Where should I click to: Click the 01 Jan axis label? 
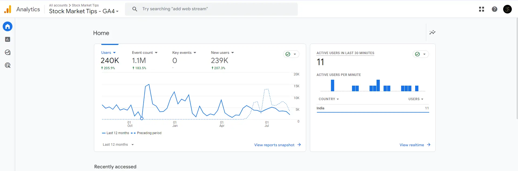[175, 124]
